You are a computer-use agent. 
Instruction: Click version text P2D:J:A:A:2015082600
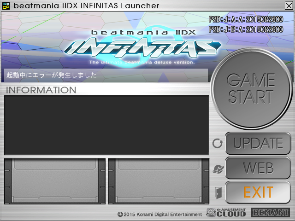point(246,19)
